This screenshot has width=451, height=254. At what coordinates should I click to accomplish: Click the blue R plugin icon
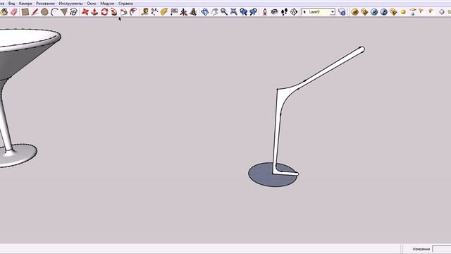click(374, 12)
